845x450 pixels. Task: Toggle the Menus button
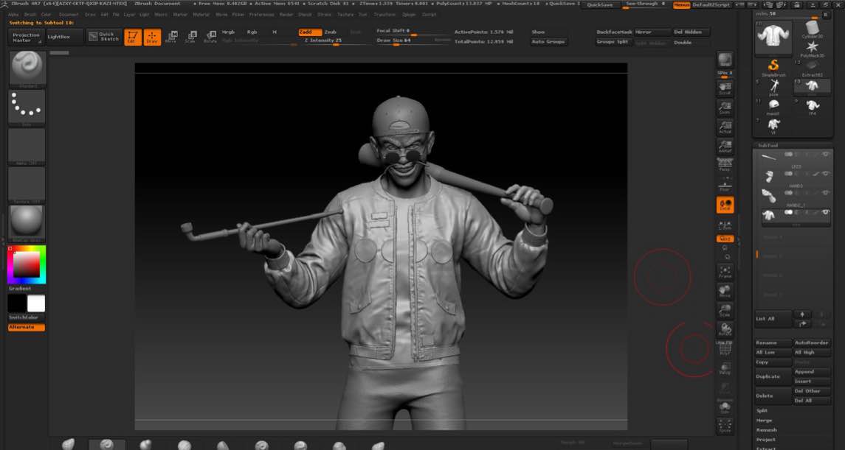click(x=681, y=4)
